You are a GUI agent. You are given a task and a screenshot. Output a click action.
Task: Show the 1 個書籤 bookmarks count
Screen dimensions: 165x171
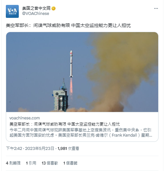[x=70, y=163]
